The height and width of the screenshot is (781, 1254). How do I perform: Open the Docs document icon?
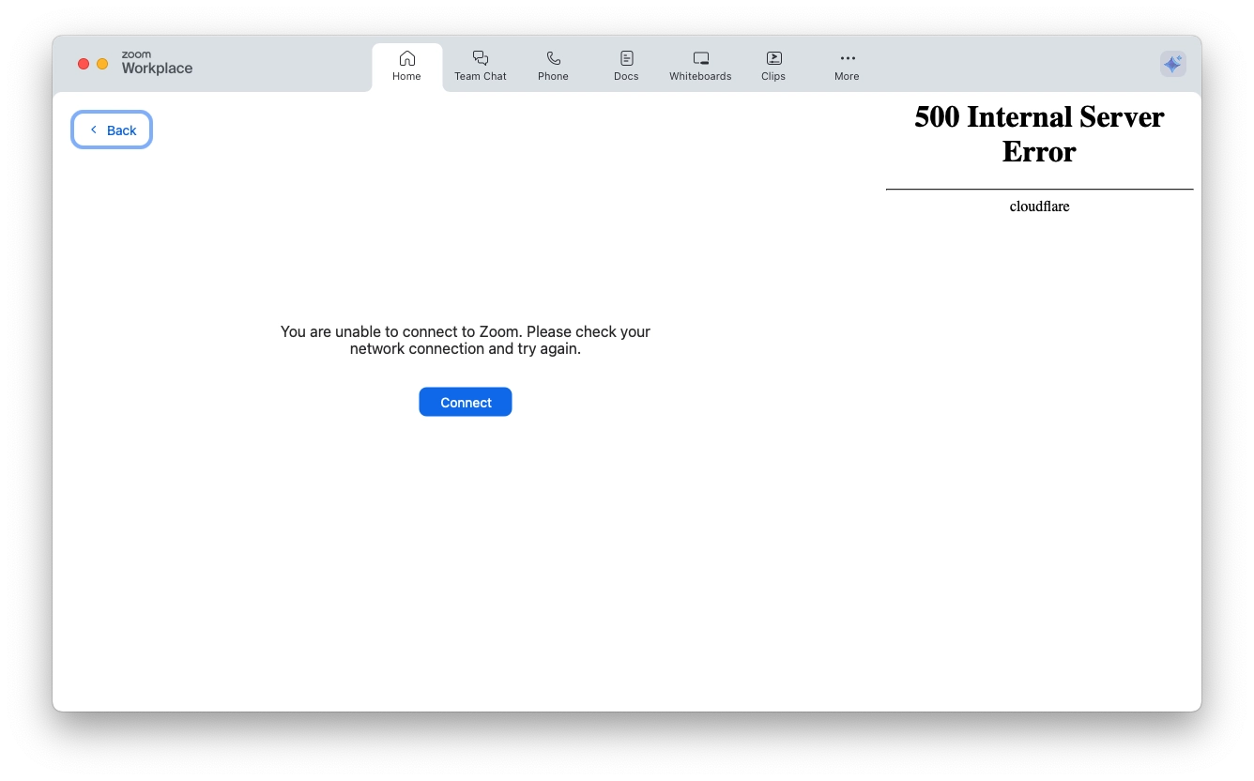[625, 57]
